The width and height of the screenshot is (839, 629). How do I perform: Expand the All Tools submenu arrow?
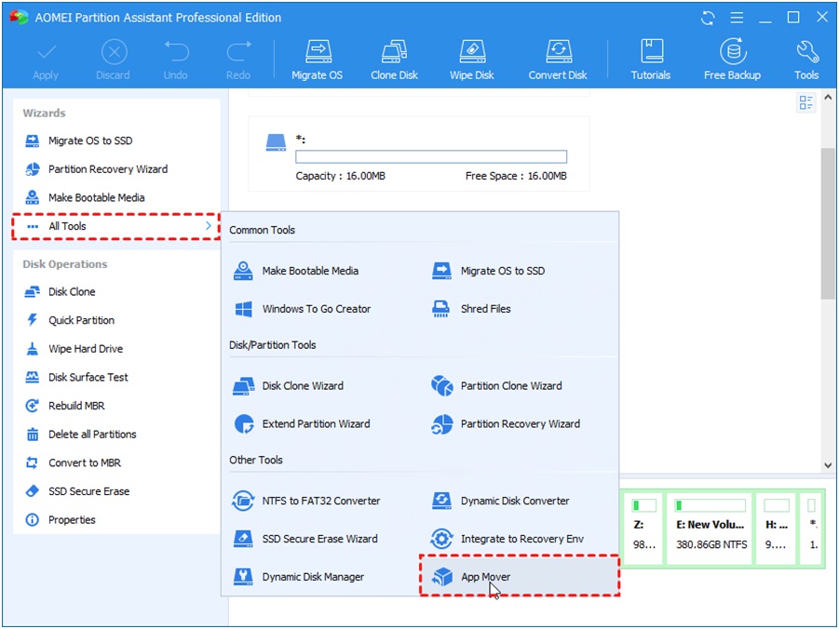point(207,226)
